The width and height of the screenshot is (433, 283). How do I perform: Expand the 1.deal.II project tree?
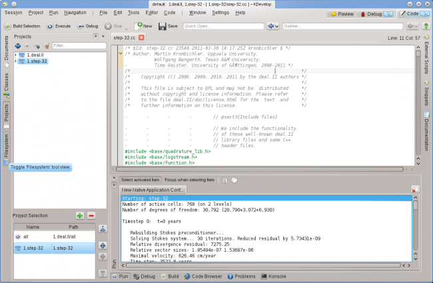[15, 55]
